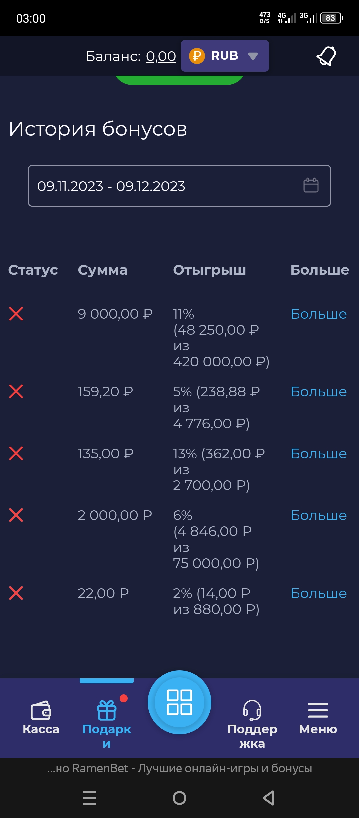Open the calendar date picker icon
359x818 pixels.
(311, 185)
